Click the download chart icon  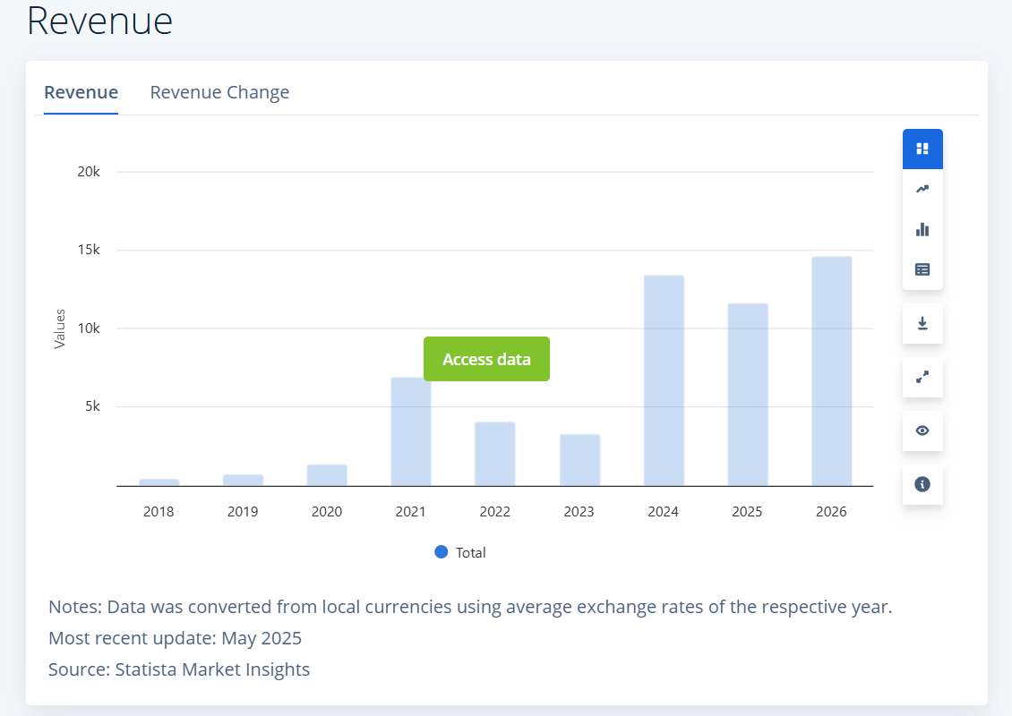pos(922,323)
